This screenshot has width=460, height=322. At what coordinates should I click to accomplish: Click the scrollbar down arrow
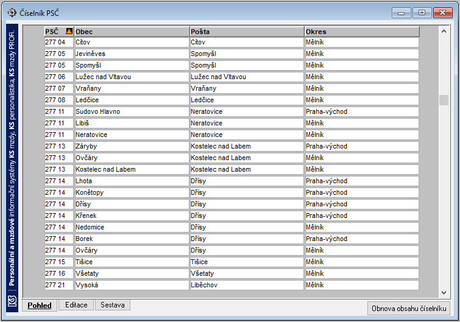(444, 292)
